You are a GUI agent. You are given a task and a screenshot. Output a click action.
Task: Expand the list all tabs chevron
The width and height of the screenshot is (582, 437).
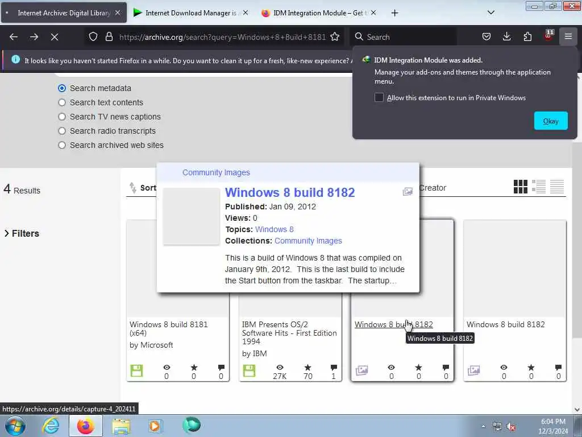click(x=490, y=13)
